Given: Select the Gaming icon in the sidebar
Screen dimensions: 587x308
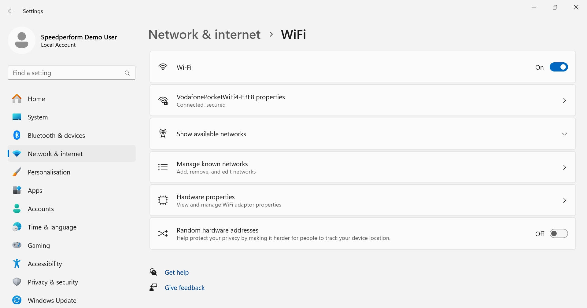Looking at the screenshot, I should click(x=17, y=245).
